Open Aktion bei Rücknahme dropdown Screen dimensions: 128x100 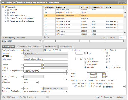coord(67,91)
